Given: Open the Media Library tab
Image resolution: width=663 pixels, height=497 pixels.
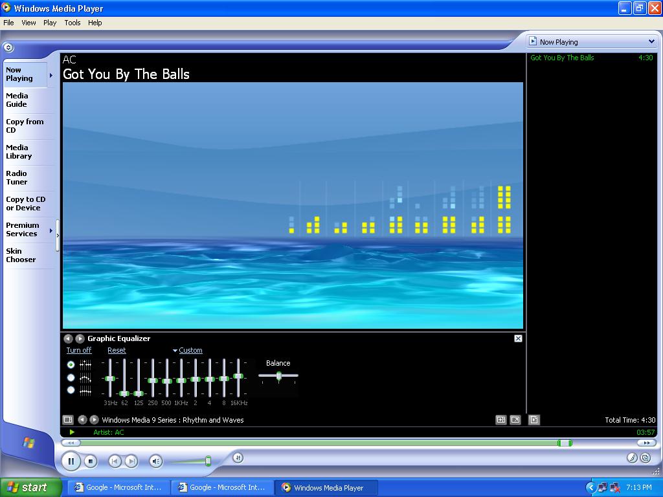Looking at the screenshot, I should click(x=25, y=151).
